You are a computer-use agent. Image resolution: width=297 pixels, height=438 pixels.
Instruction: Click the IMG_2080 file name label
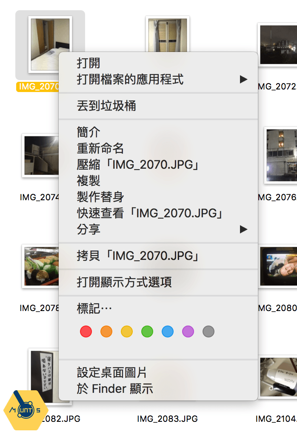click(277, 308)
